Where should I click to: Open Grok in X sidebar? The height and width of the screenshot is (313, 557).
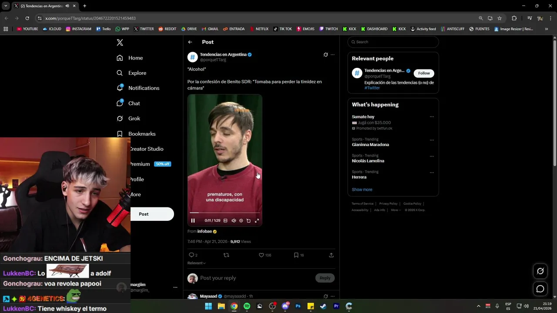pos(128,118)
